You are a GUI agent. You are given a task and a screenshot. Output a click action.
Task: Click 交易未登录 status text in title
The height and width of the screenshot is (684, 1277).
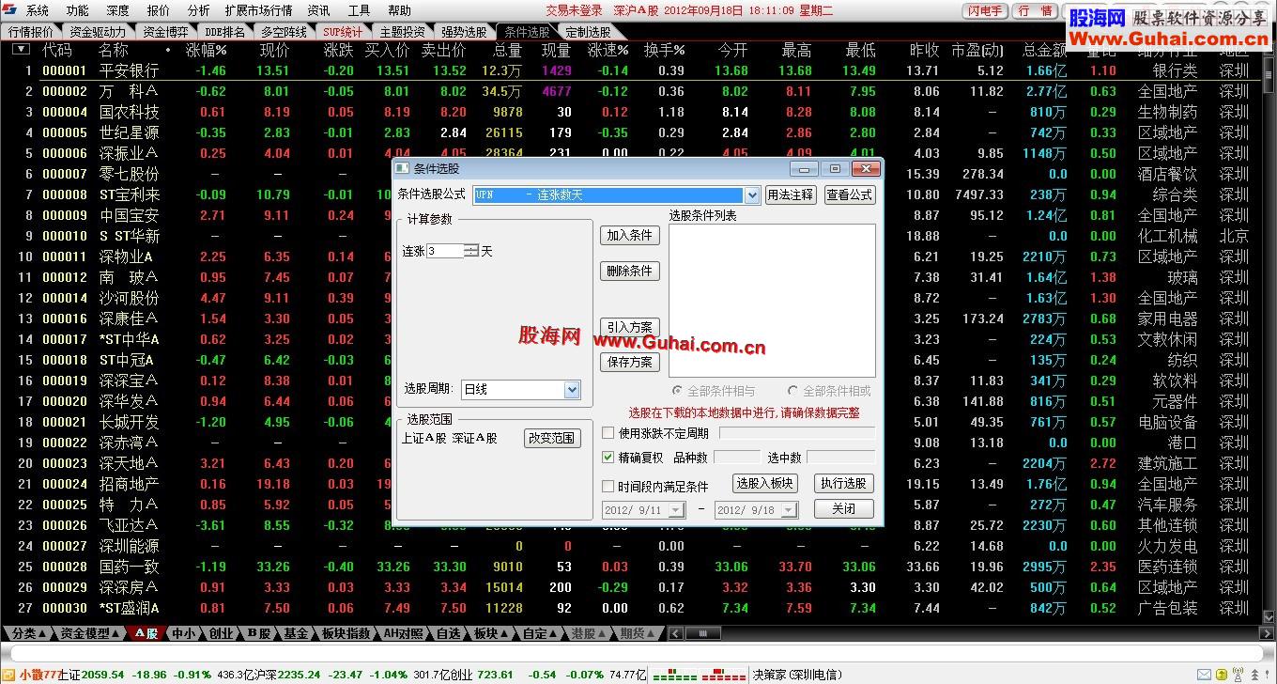574,10
